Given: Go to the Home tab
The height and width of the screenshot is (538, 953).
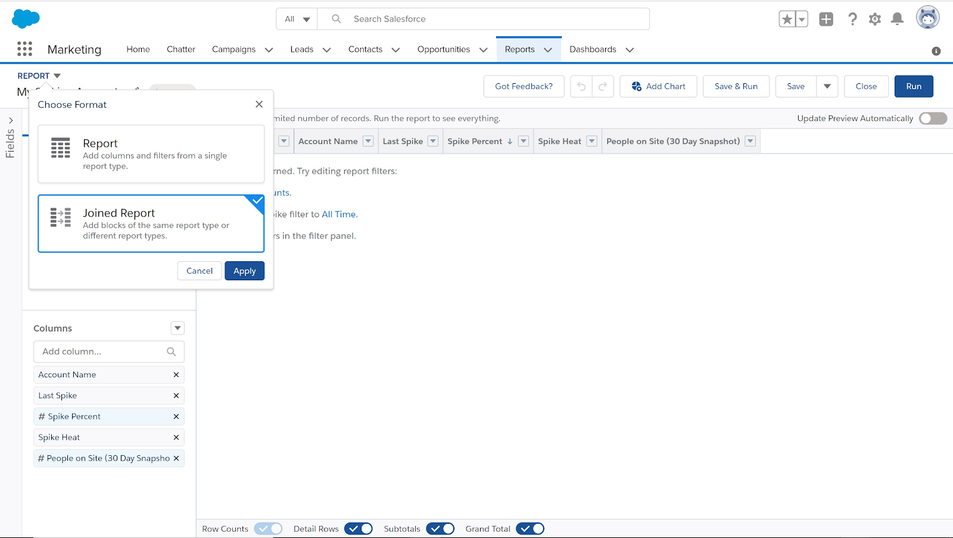Looking at the screenshot, I should click(x=138, y=49).
